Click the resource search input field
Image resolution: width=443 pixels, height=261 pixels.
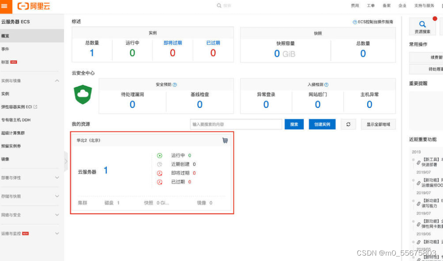(x=236, y=124)
